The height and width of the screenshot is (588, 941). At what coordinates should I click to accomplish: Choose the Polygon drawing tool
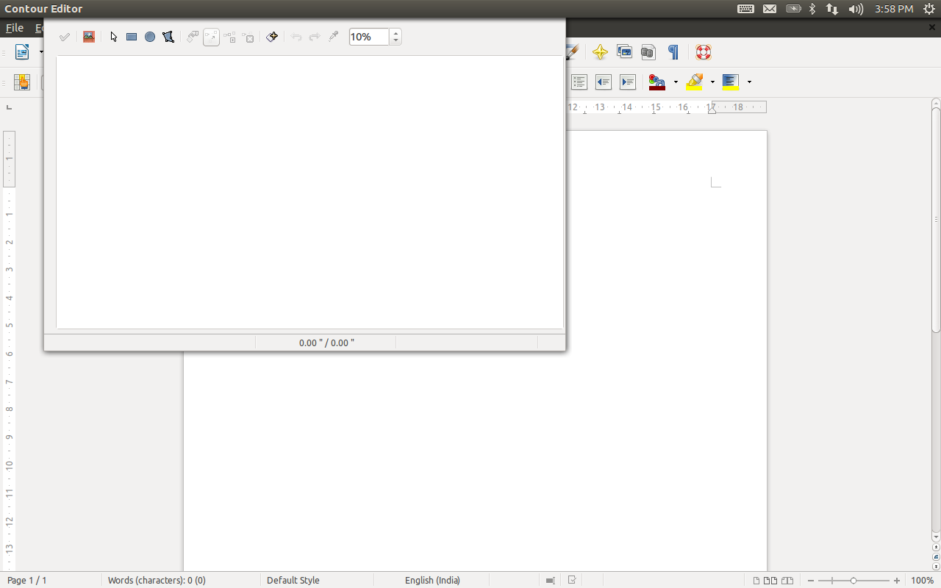tap(168, 37)
